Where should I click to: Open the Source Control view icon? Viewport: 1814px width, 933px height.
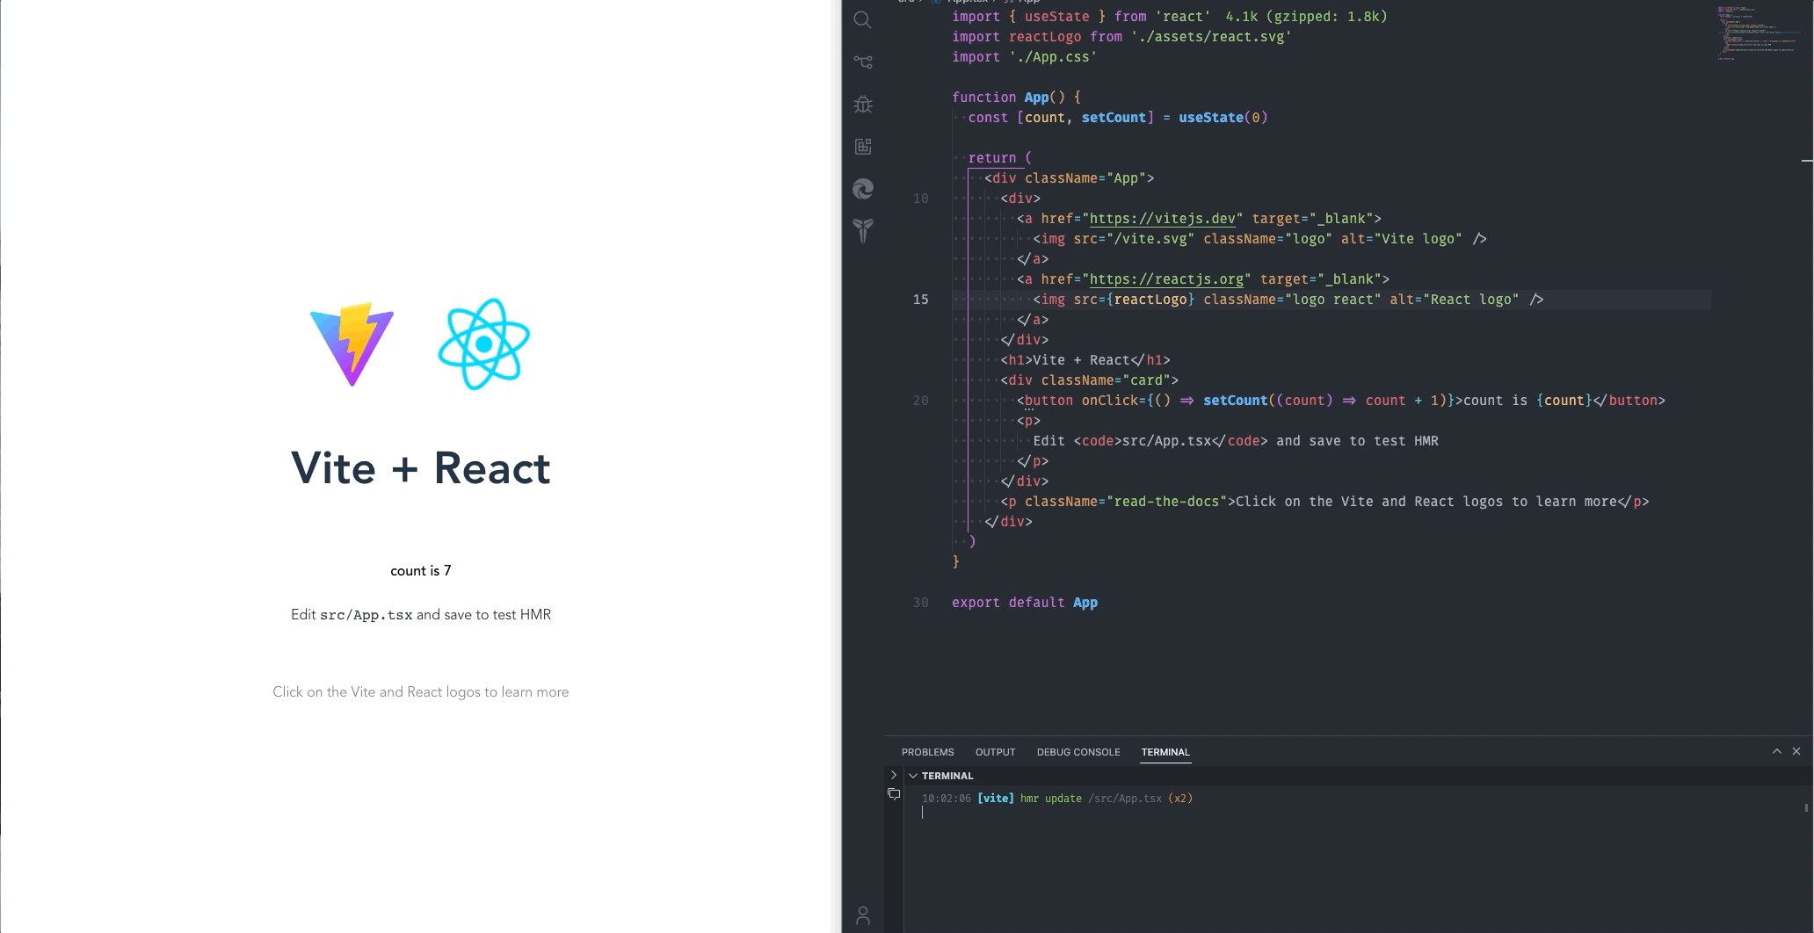point(863,62)
